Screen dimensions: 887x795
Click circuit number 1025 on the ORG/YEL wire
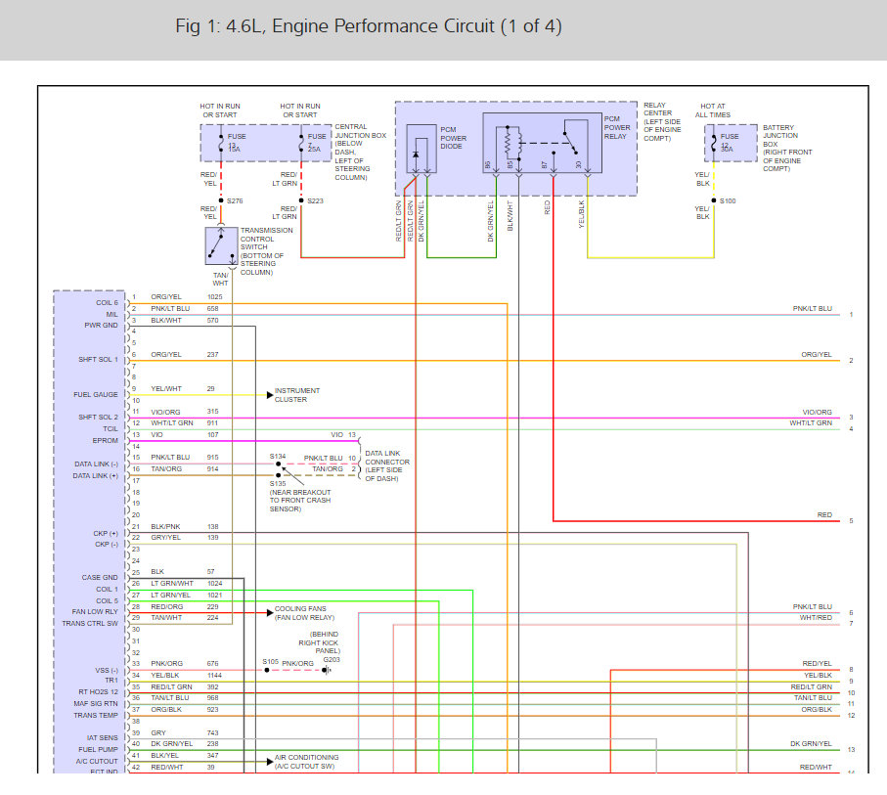tap(215, 297)
